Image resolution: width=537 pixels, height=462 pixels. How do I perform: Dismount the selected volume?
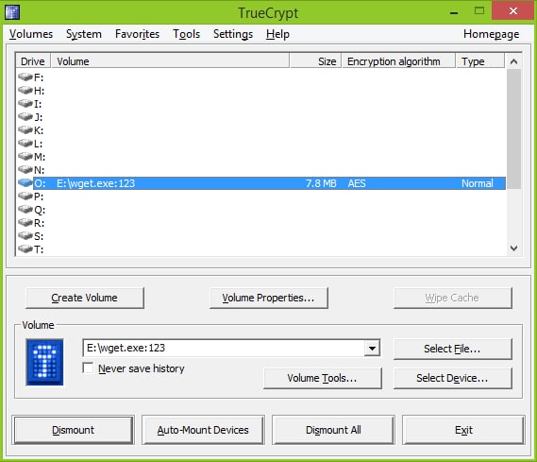click(x=73, y=430)
